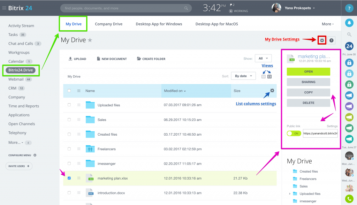The height and width of the screenshot is (205, 357).
Task: Click the Bitrix 24 logo
Action: (x=20, y=8)
